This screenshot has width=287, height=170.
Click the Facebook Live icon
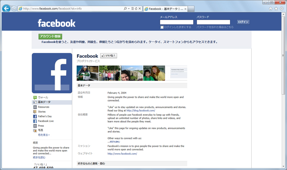pos(35,121)
